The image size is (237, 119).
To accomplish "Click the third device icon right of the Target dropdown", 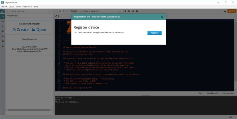I will click(133, 11).
